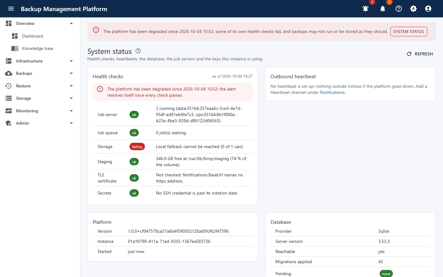
Task: Click the Admin shield icon
Action: (x=9, y=123)
